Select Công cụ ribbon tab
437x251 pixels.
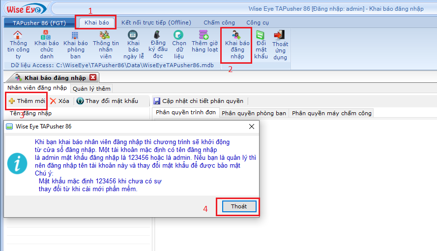(x=258, y=23)
